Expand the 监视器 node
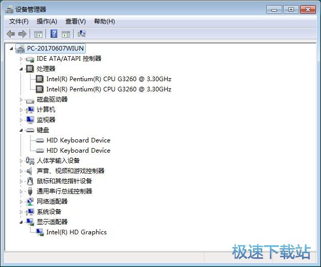The height and width of the screenshot is (267, 321). pyautogui.click(x=21, y=120)
